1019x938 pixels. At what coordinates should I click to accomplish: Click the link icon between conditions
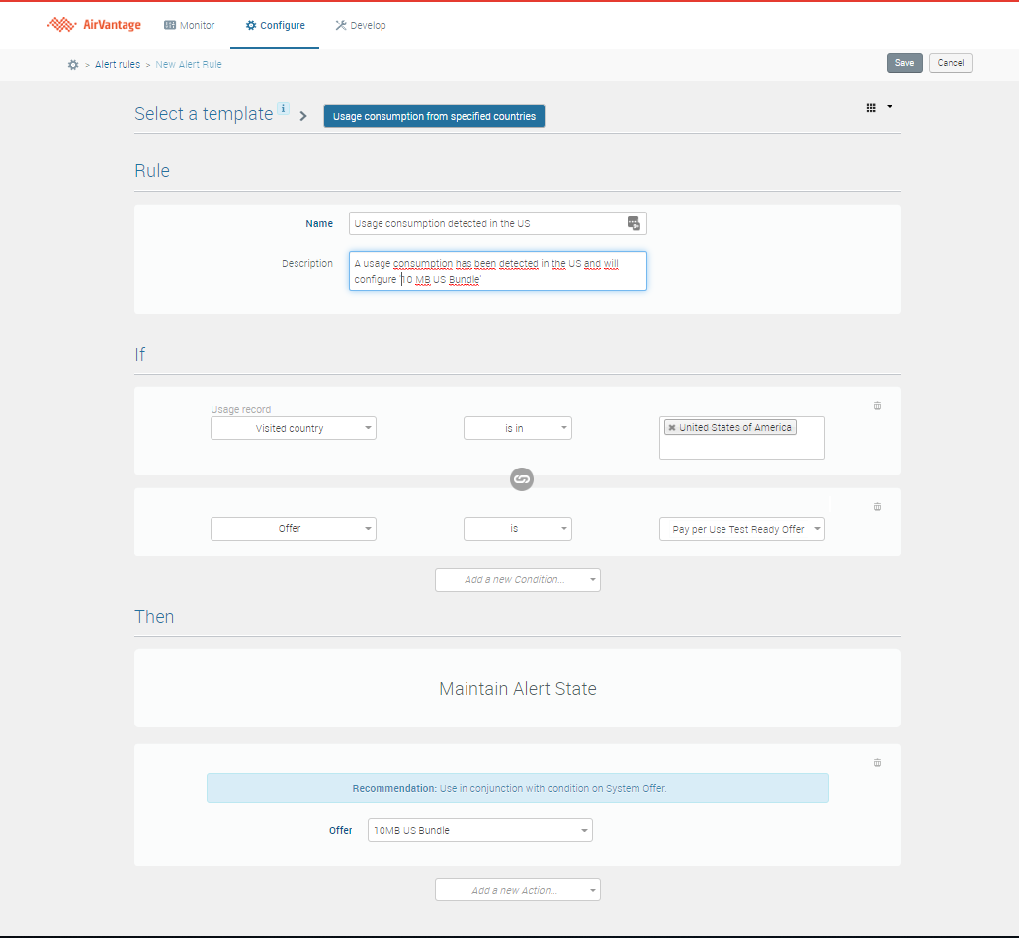[522, 479]
